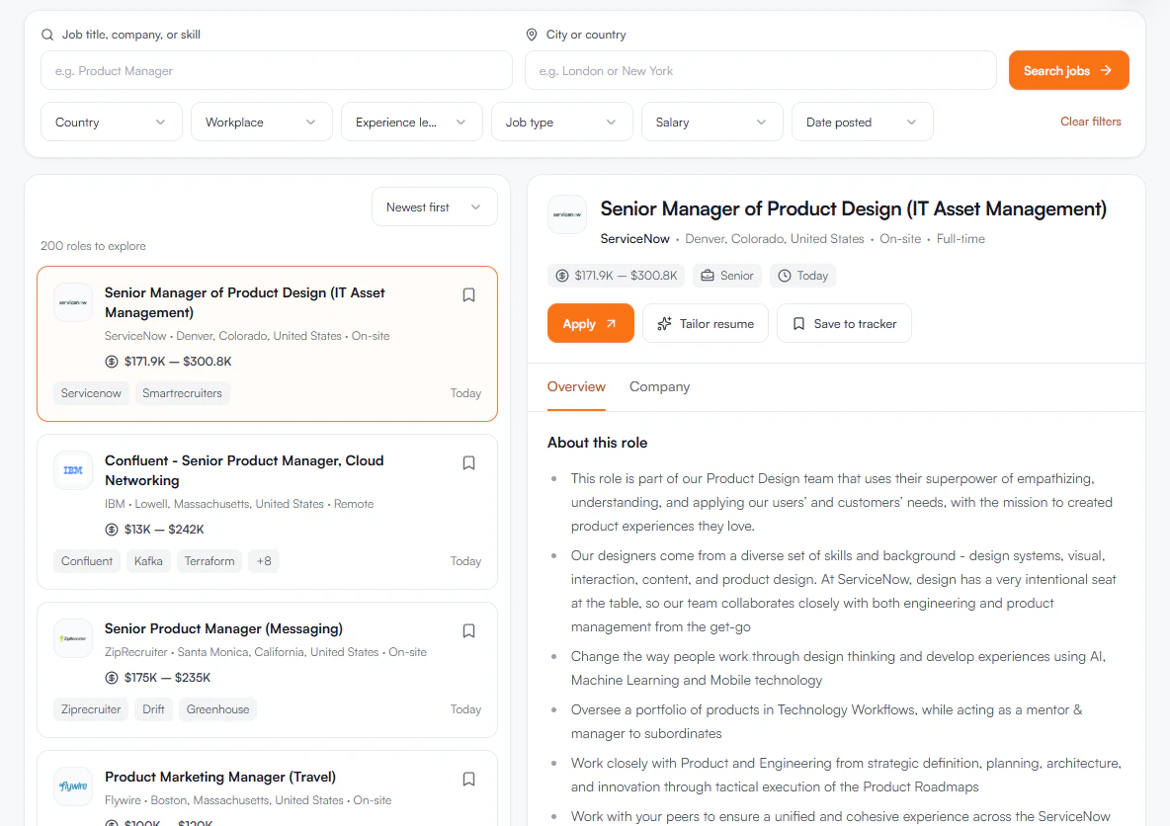Apply to the ServiceNow job

pos(590,323)
